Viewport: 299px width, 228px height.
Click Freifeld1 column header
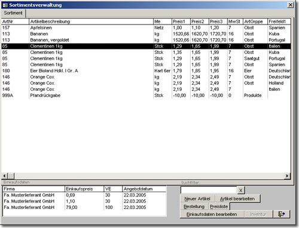coord(279,21)
